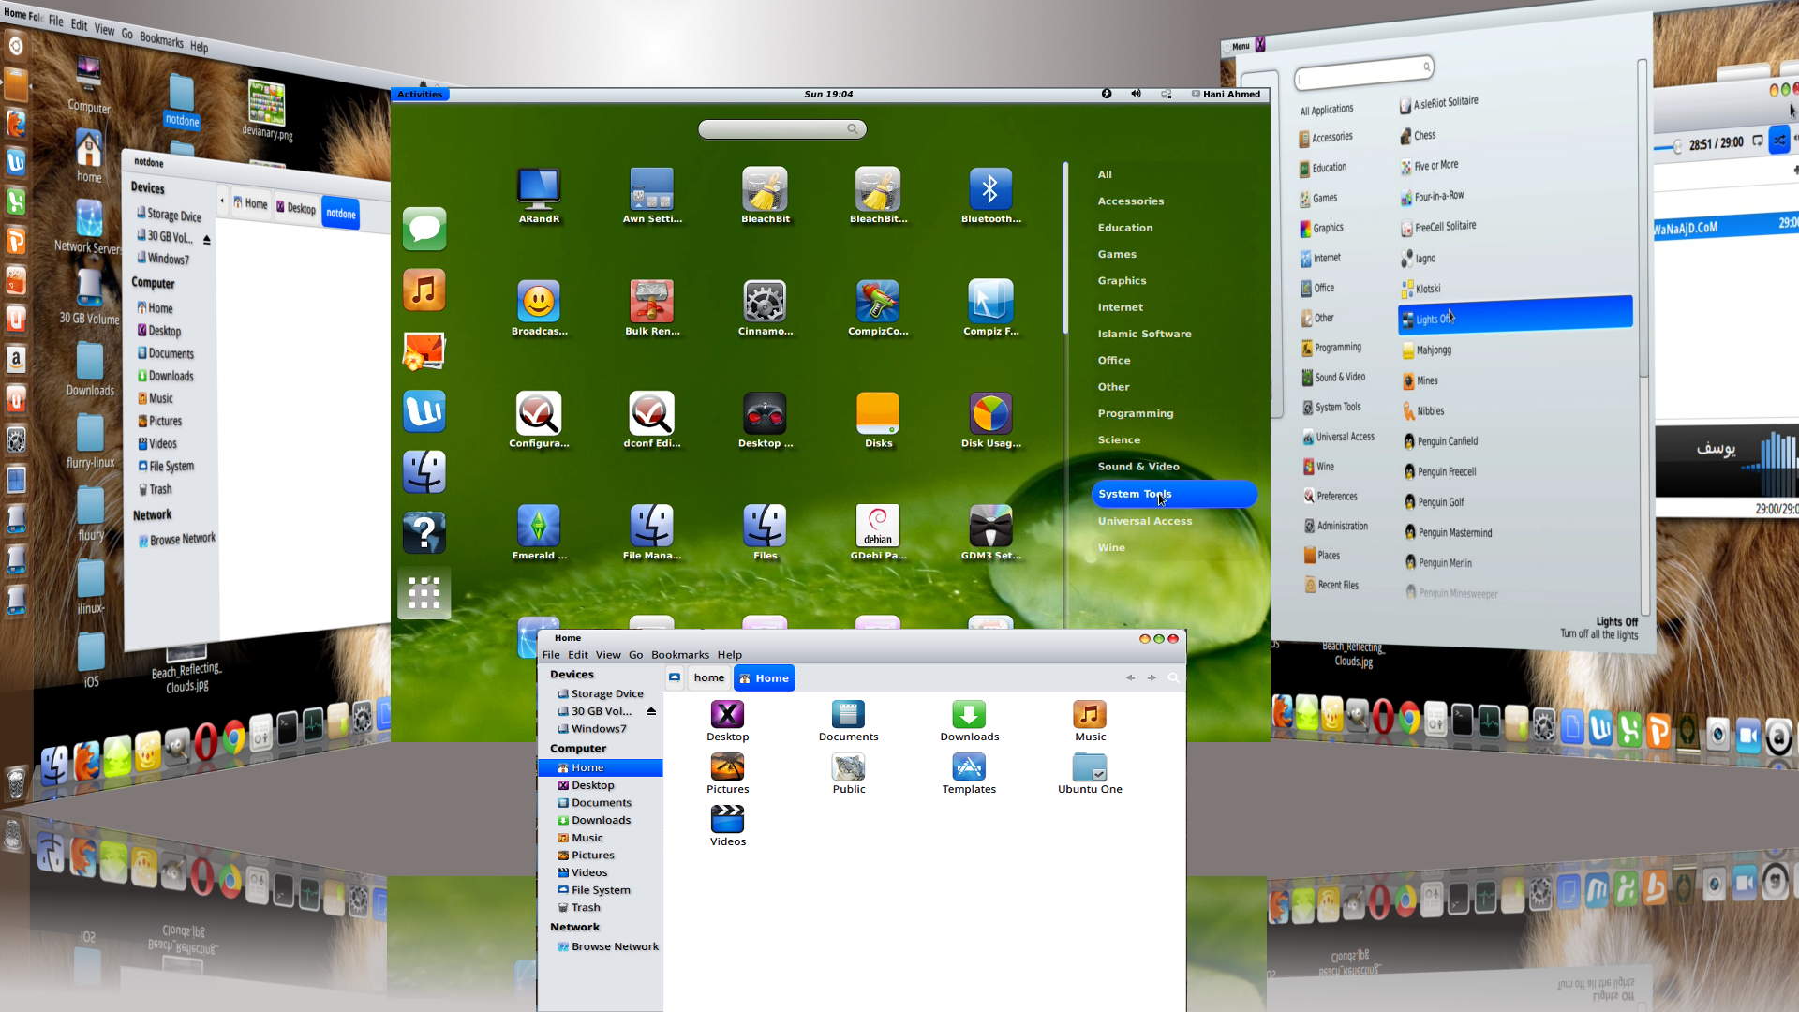
Task: Open the Go menu in Home window
Action: pyautogui.click(x=635, y=655)
